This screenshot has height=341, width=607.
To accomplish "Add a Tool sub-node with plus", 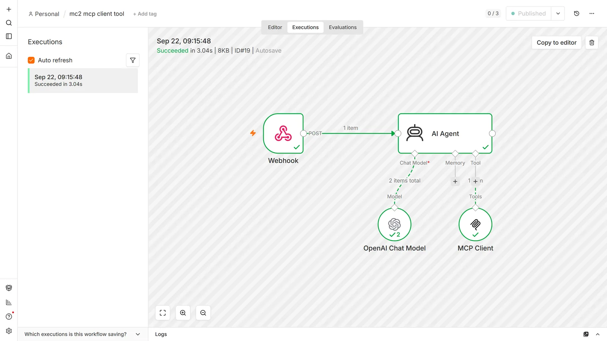I will 475,181.
